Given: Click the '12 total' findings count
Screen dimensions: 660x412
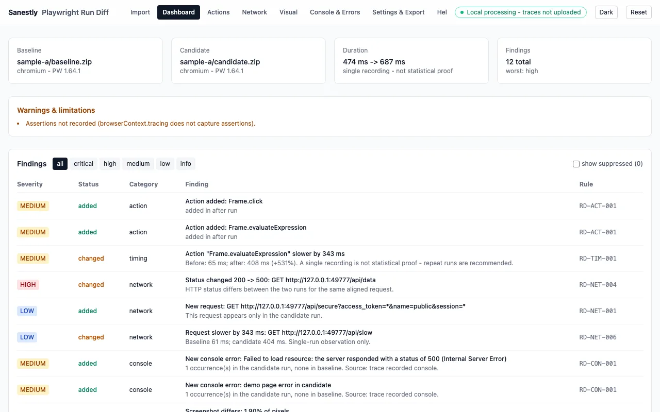Looking at the screenshot, I should pos(518,62).
